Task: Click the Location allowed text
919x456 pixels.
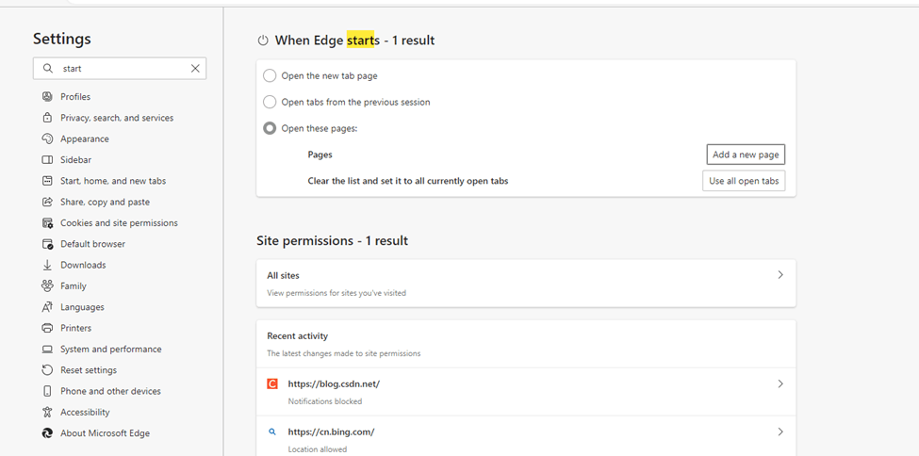Action: coord(317,449)
